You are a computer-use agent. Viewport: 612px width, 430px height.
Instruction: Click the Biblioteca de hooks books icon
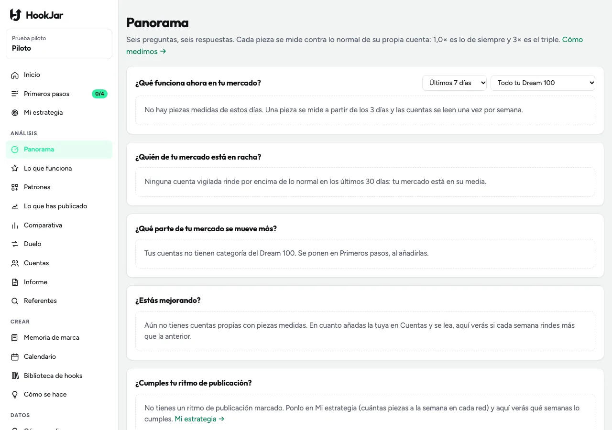click(15, 376)
